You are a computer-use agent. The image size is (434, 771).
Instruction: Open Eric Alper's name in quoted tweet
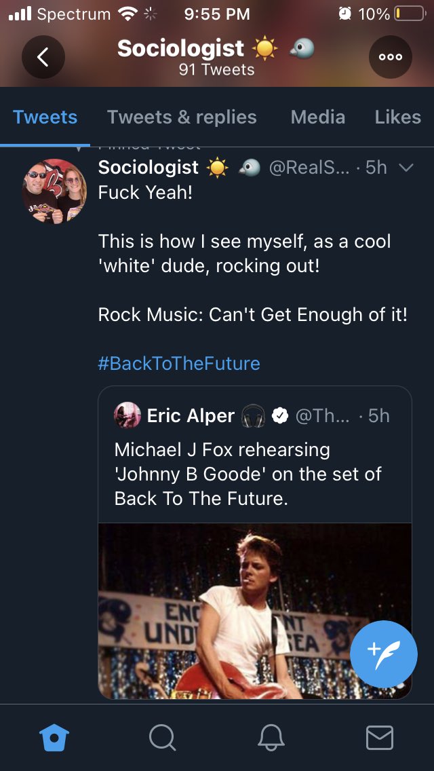click(x=191, y=417)
